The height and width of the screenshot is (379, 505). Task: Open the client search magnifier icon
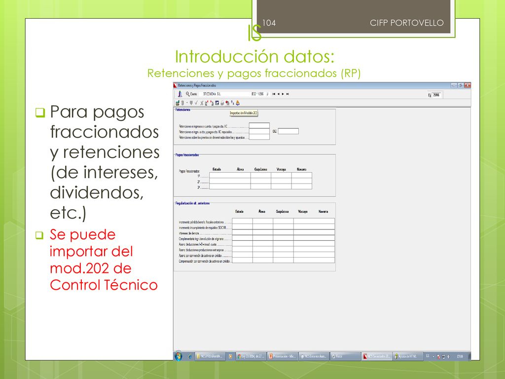click(188, 94)
